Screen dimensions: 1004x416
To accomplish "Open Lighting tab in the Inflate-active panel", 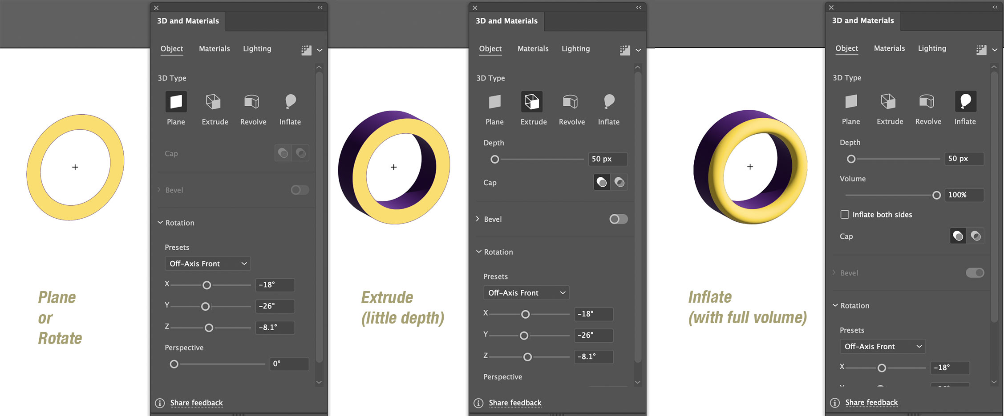I will 932,48.
